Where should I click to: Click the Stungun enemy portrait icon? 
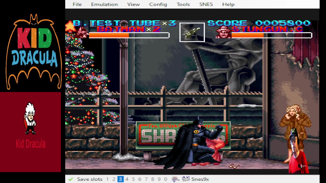(223, 32)
